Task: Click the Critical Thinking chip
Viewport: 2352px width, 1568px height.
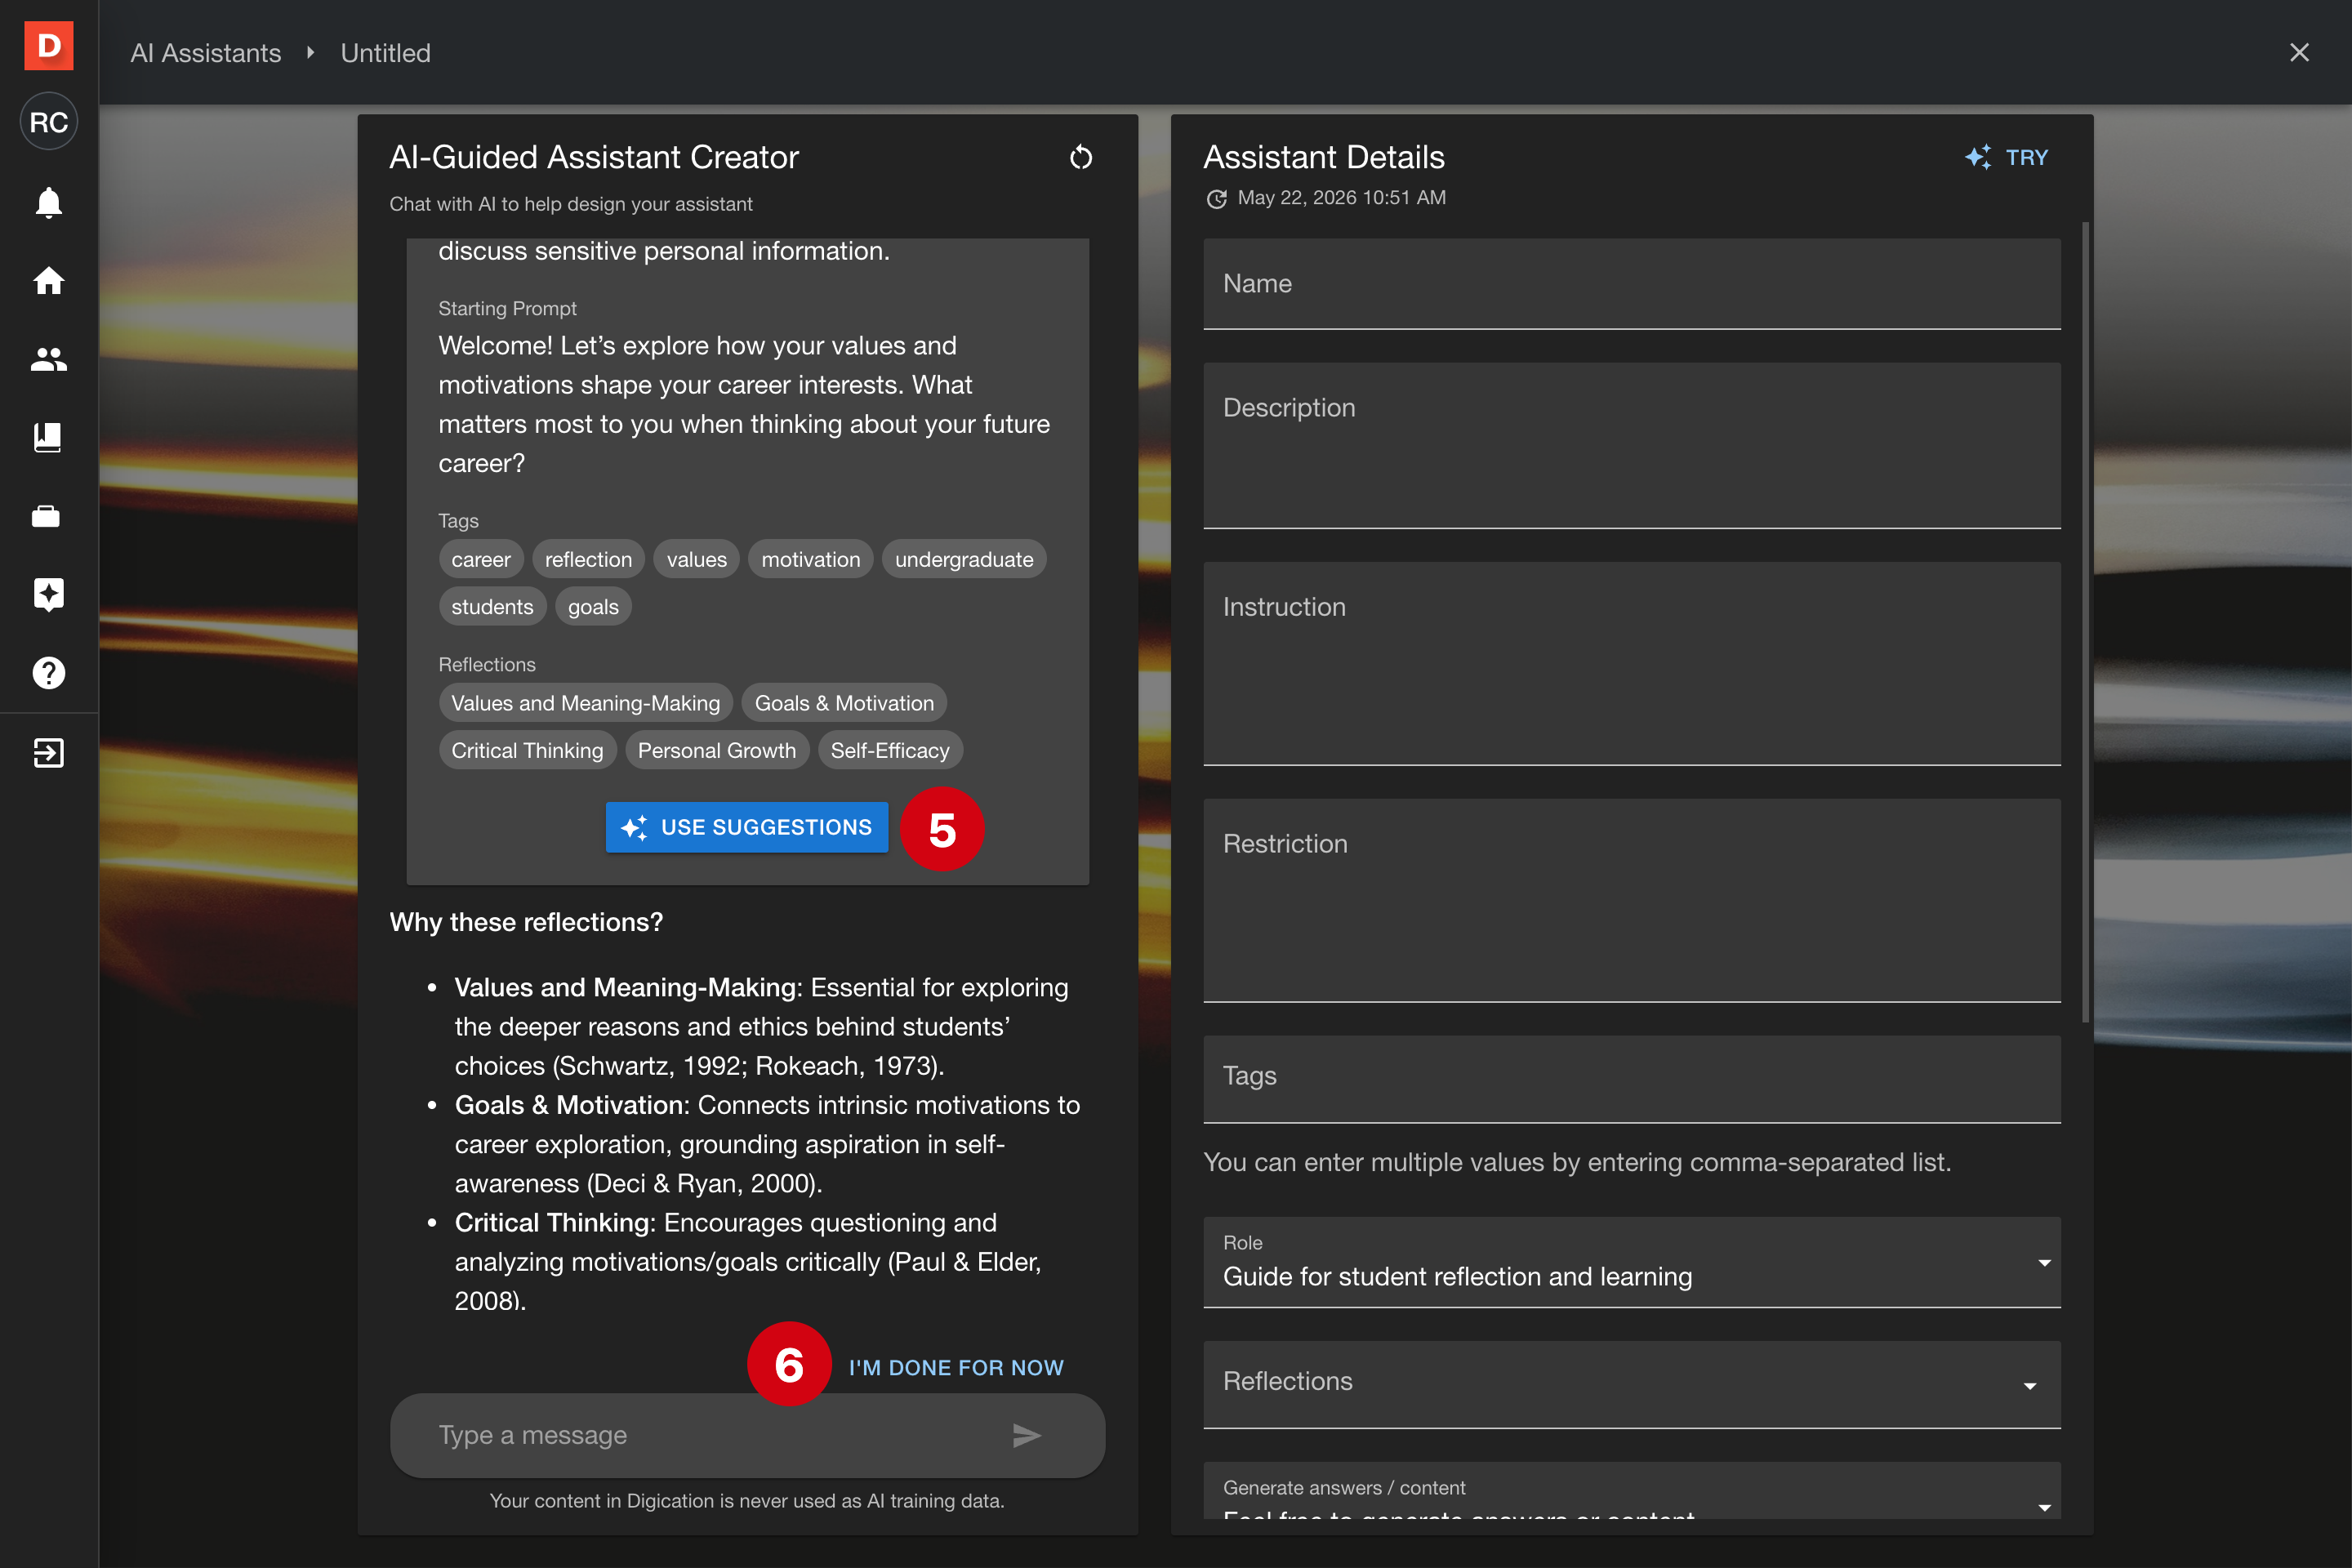Action: (x=527, y=750)
